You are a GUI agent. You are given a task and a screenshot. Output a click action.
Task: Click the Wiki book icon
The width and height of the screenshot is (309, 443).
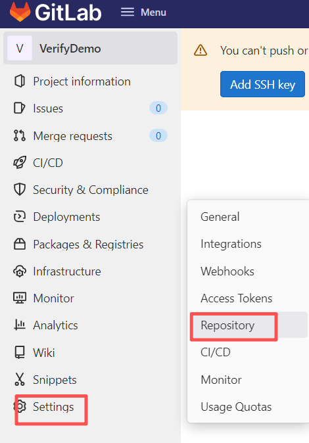(x=20, y=352)
